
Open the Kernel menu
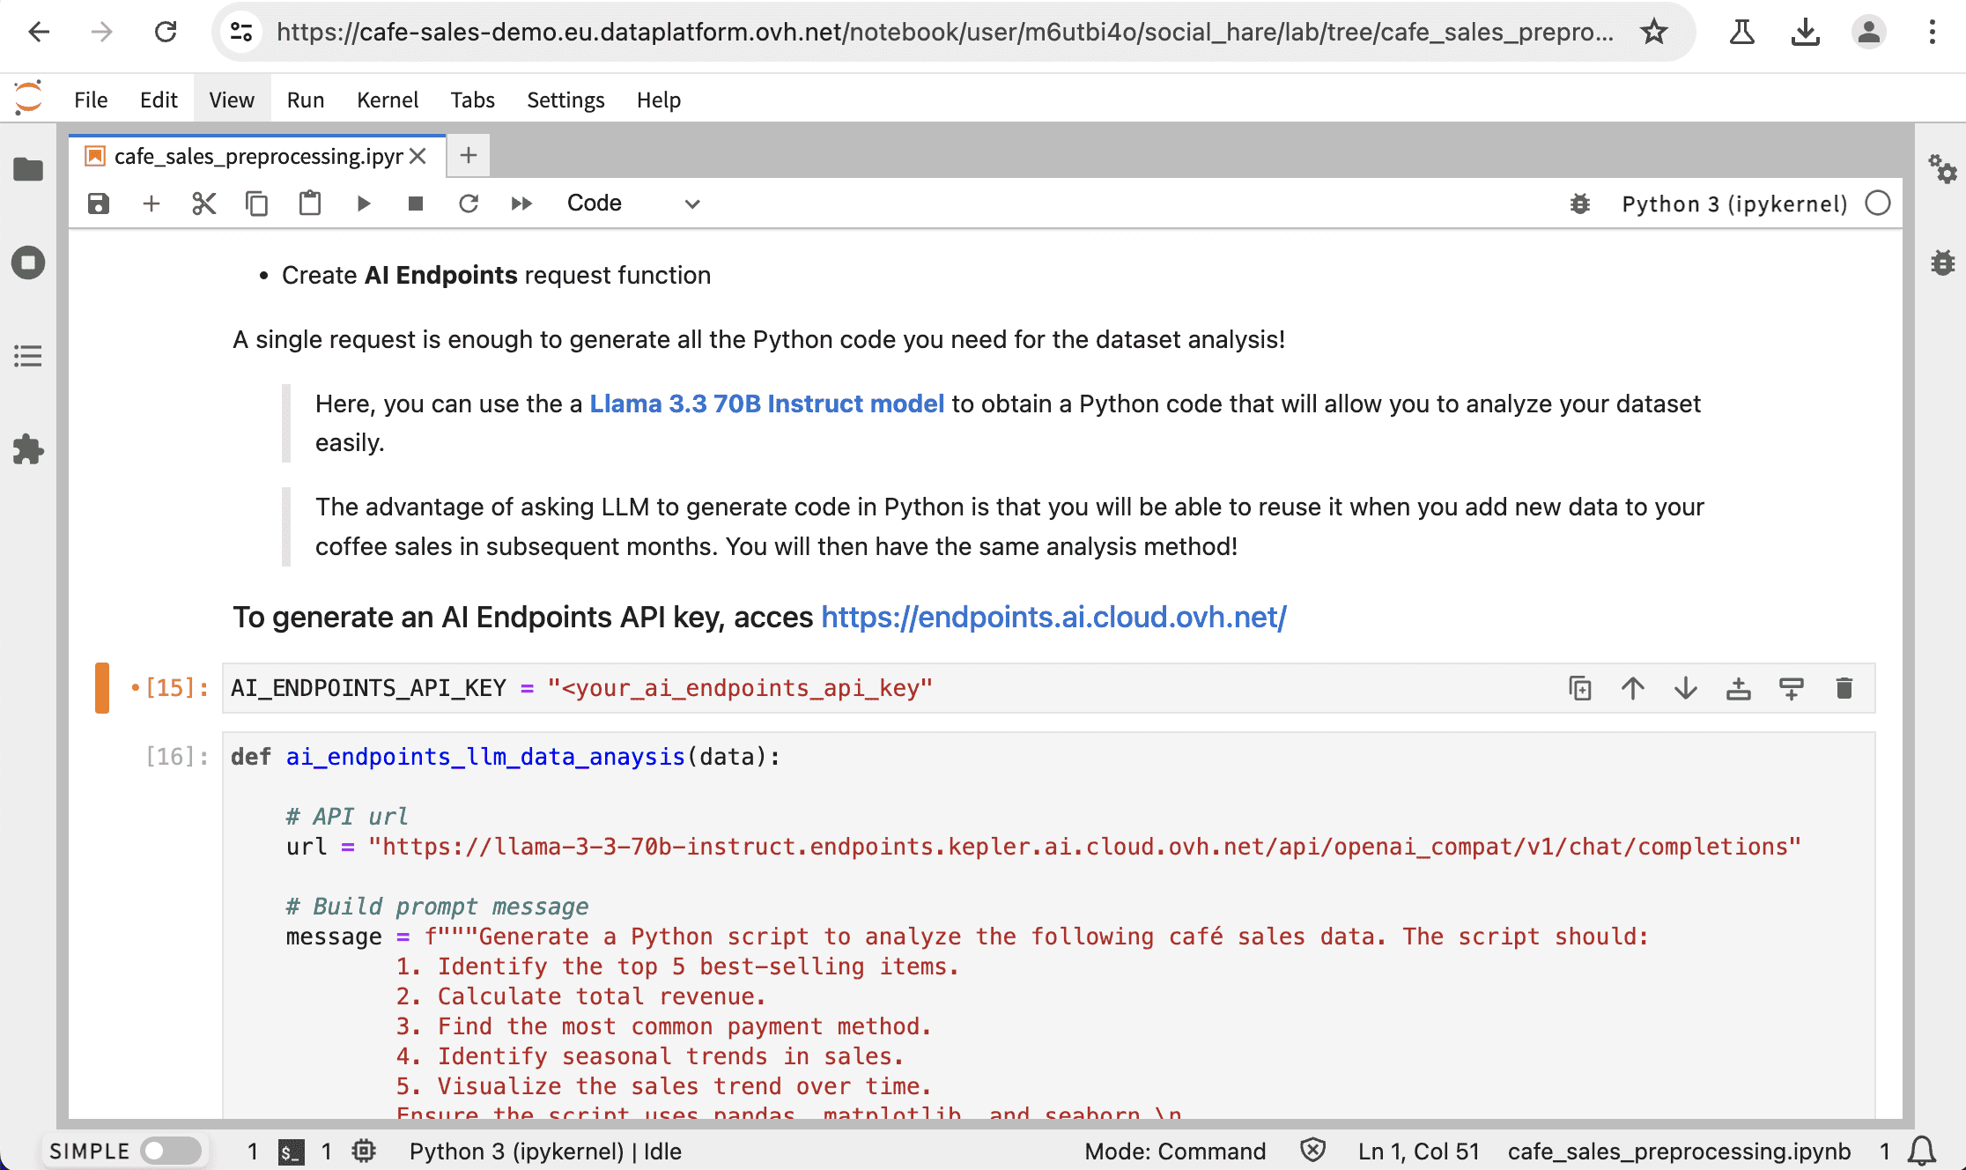(x=388, y=100)
